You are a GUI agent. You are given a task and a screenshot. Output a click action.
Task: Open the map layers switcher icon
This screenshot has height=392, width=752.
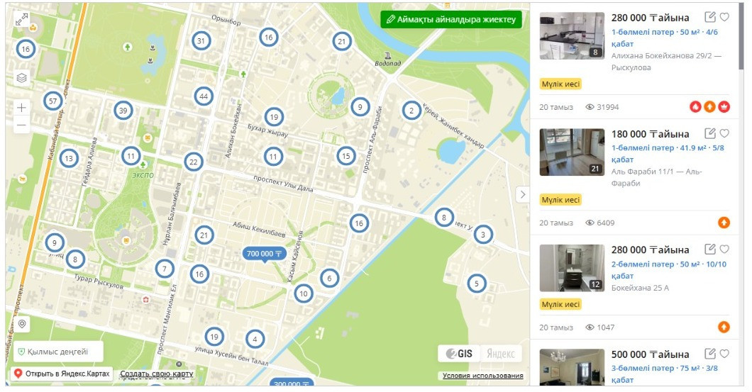(x=21, y=78)
